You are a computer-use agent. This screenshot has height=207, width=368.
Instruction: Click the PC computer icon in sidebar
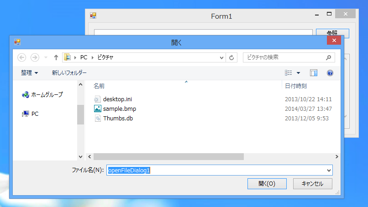click(26, 114)
